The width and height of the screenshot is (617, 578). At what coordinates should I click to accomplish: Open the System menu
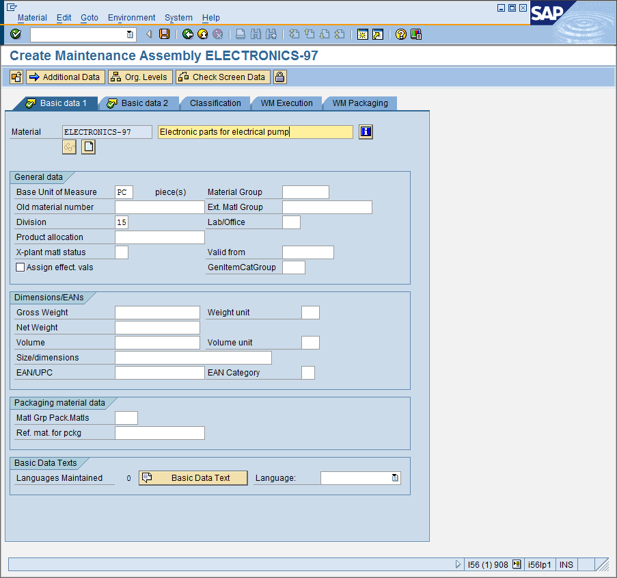pos(178,18)
